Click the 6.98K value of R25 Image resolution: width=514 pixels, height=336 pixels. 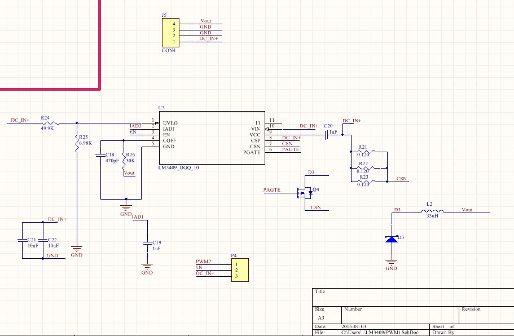pos(86,143)
